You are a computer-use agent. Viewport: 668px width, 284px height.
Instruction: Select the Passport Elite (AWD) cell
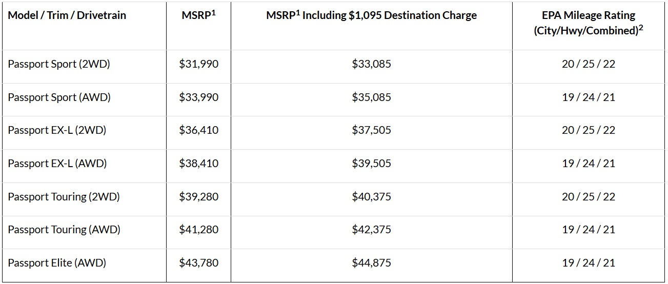point(57,263)
